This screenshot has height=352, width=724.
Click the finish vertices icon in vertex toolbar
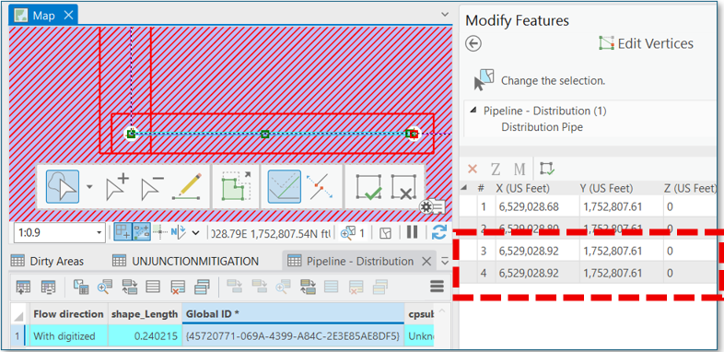pos(547,169)
